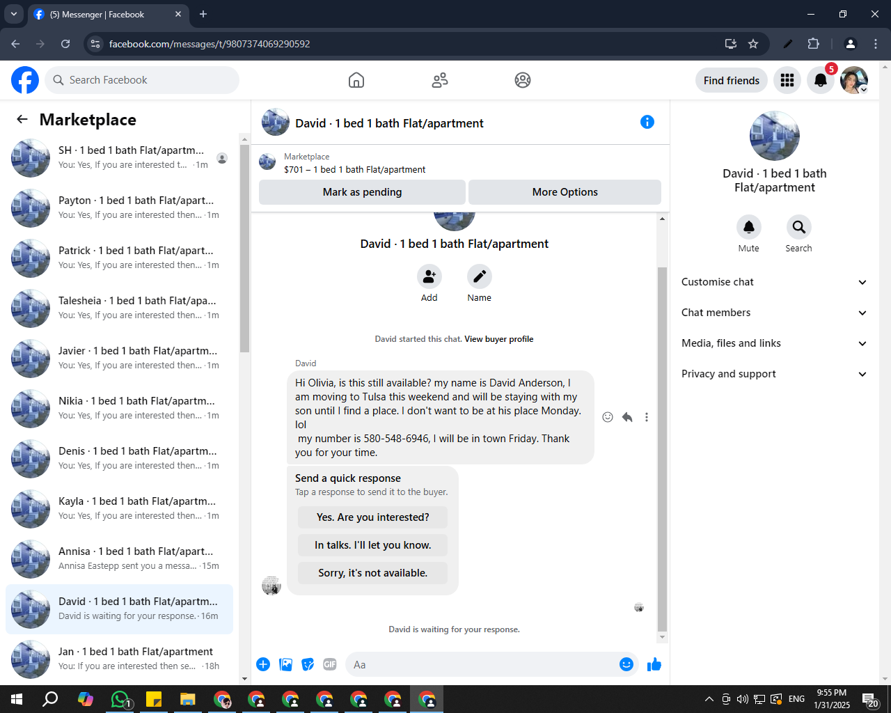Send quick response Yes. Are you interested?
Screen dimensions: 891x713
coord(372,517)
